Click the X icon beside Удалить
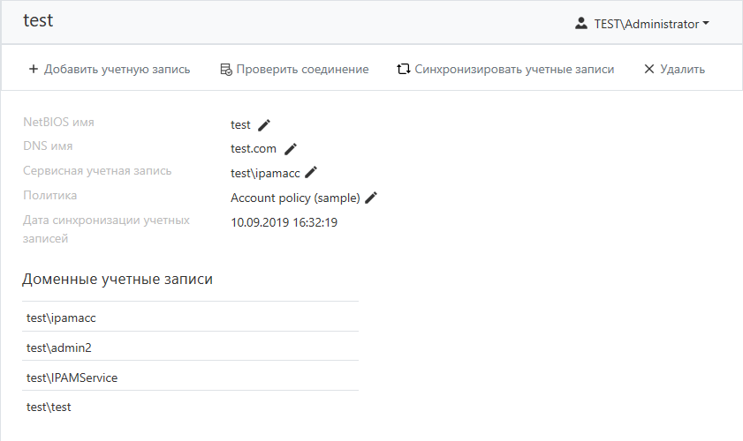 649,69
